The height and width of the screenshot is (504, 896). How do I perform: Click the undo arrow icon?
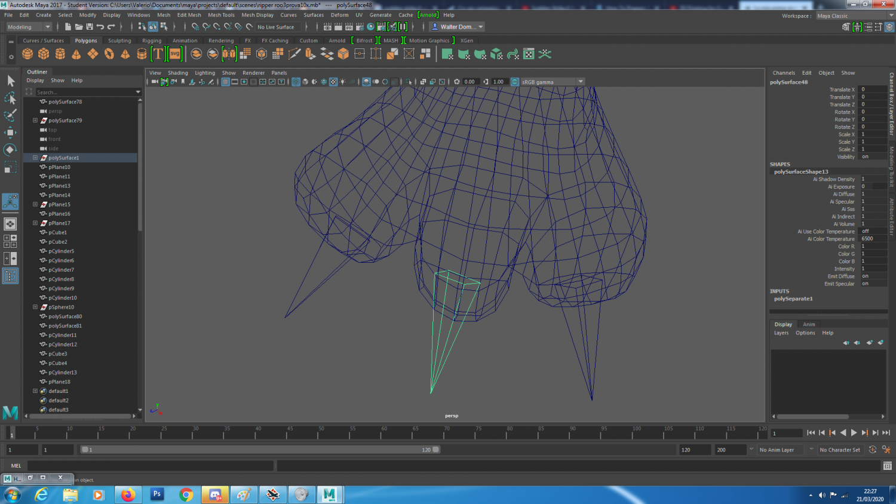coord(100,27)
